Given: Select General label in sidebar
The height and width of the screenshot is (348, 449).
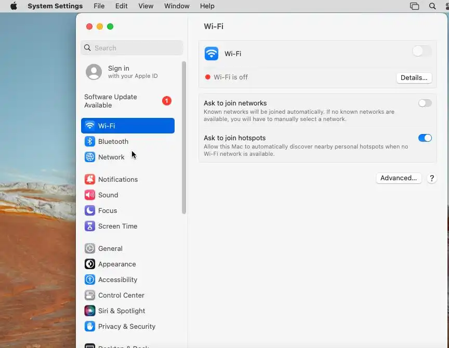Looking at the screenshot, I should (110, 248).
